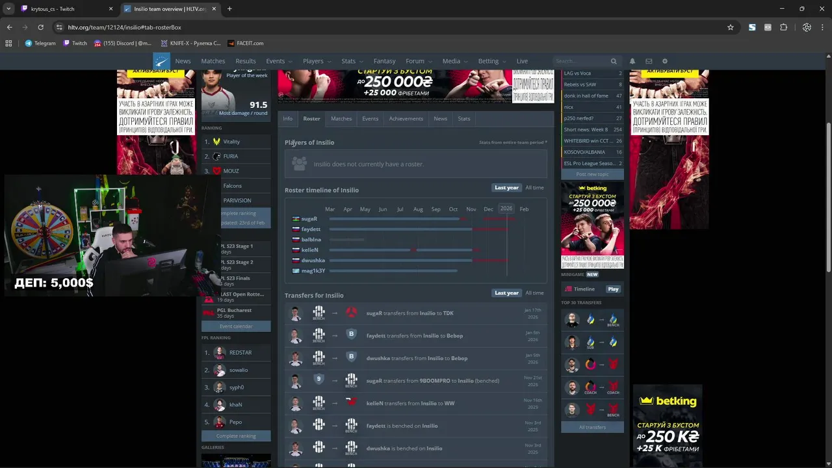Open the team News tab

click(x=440, y=118)
